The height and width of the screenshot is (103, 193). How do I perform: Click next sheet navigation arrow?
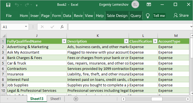[x=15, y=99]
